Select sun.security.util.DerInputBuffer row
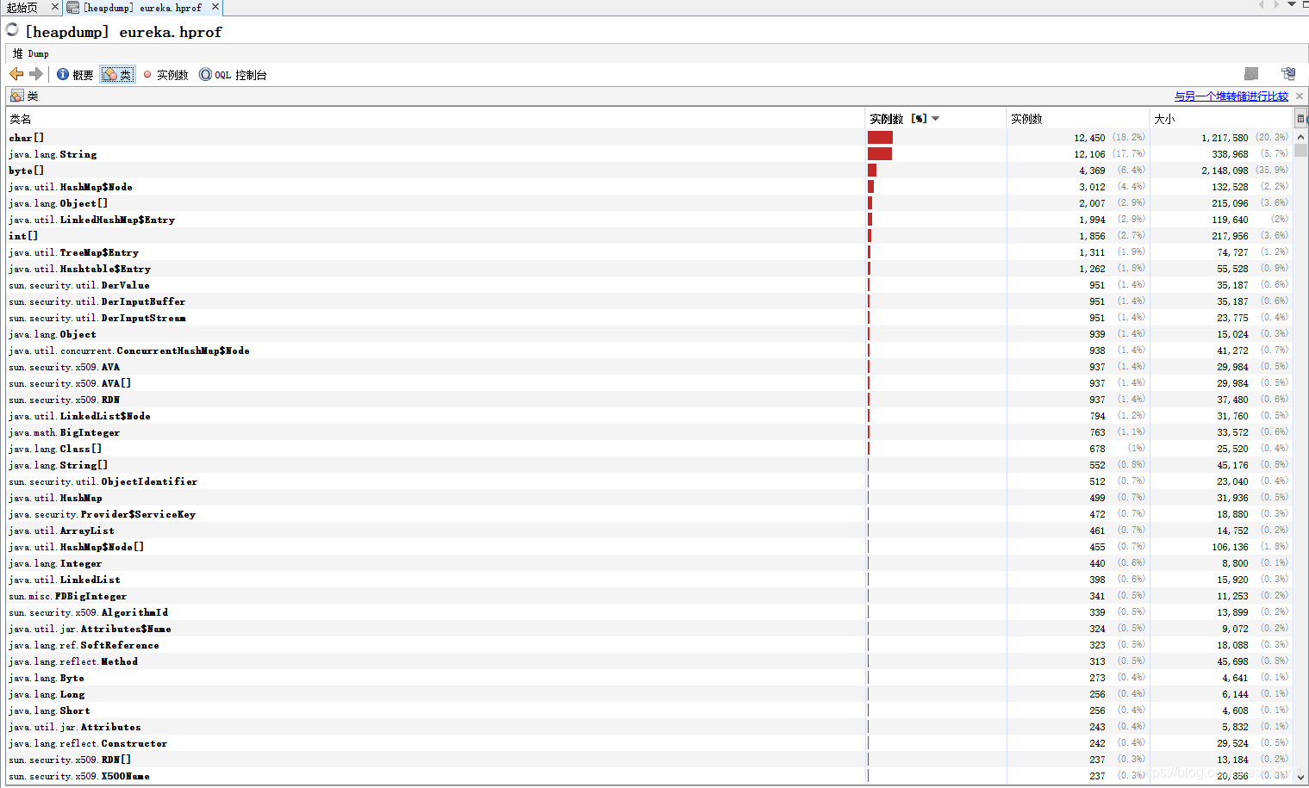 651,301
